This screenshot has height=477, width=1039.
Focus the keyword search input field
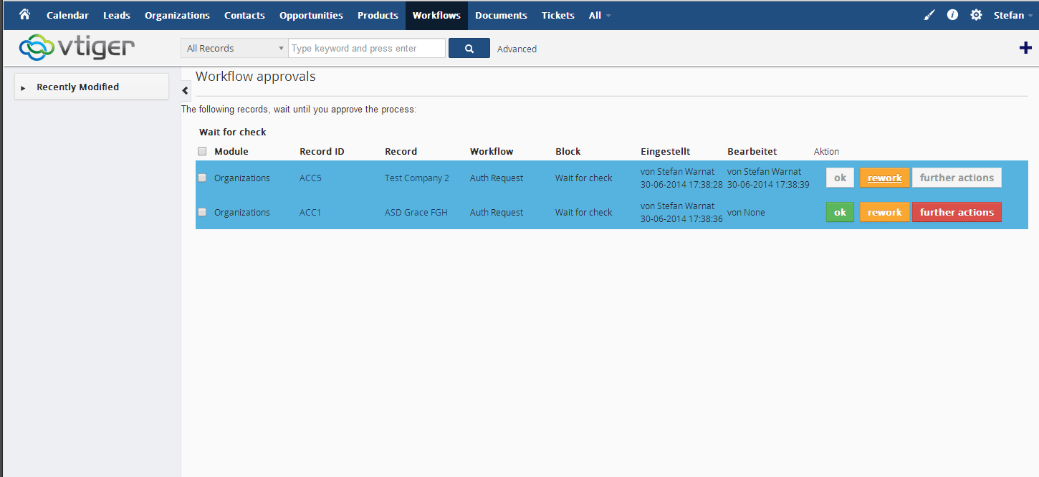pyautogui.click(x=368, y=49)
